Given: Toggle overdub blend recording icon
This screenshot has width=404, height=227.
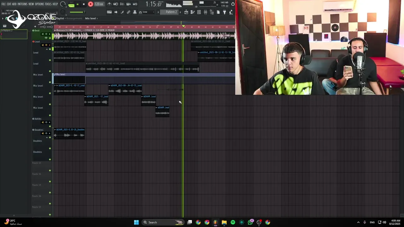Looking at the screenshot, I should [x=128, y=4].
